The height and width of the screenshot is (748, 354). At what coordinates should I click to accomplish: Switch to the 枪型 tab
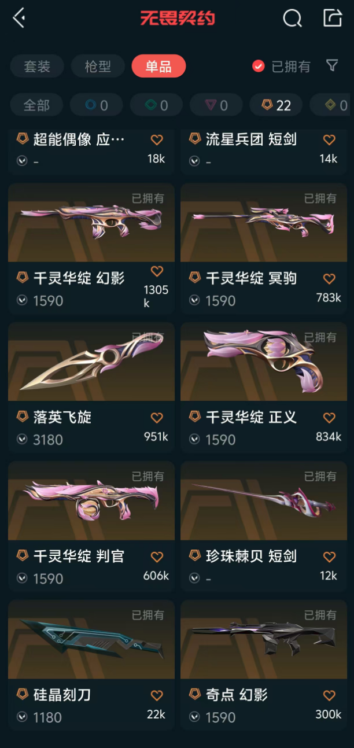pyautogui.click(x=98, y=67)
